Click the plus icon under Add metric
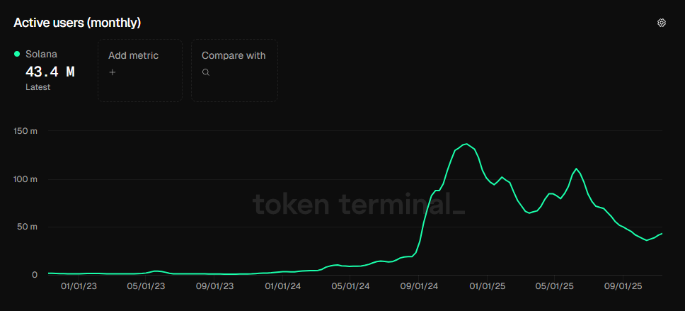This screenshot has width=685, height=311. [112, 72]
